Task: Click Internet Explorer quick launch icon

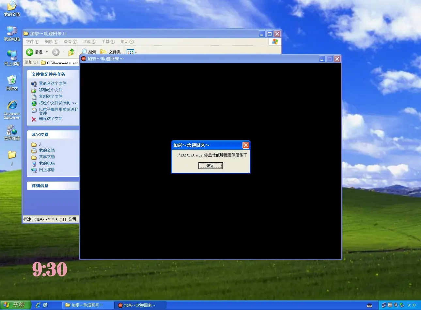Action: point(38,305)
